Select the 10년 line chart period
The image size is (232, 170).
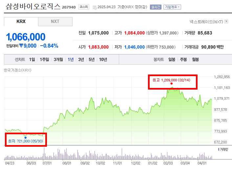[x=103, y=59]
